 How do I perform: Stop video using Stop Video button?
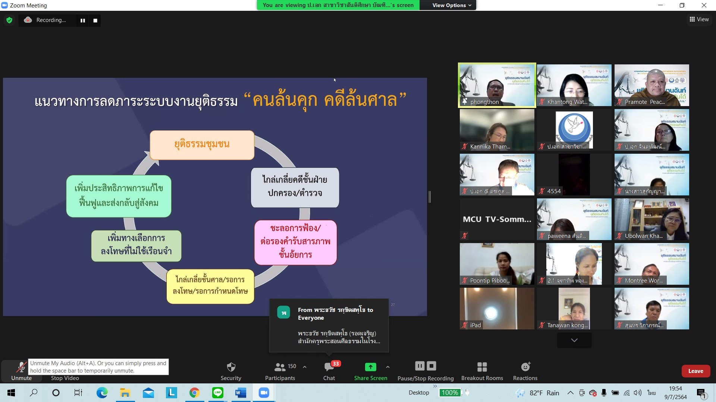click(65, 378)
